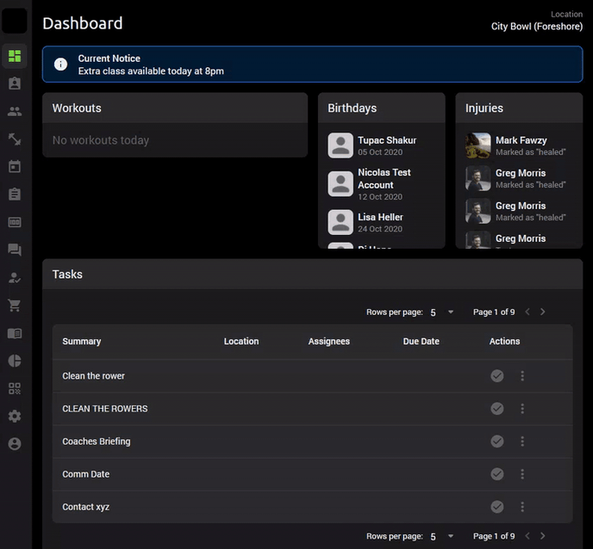593x549 pixels.
Task: Open Lisa Heller birthday entry
Action: pyautogui.click(x=381, y=222)
